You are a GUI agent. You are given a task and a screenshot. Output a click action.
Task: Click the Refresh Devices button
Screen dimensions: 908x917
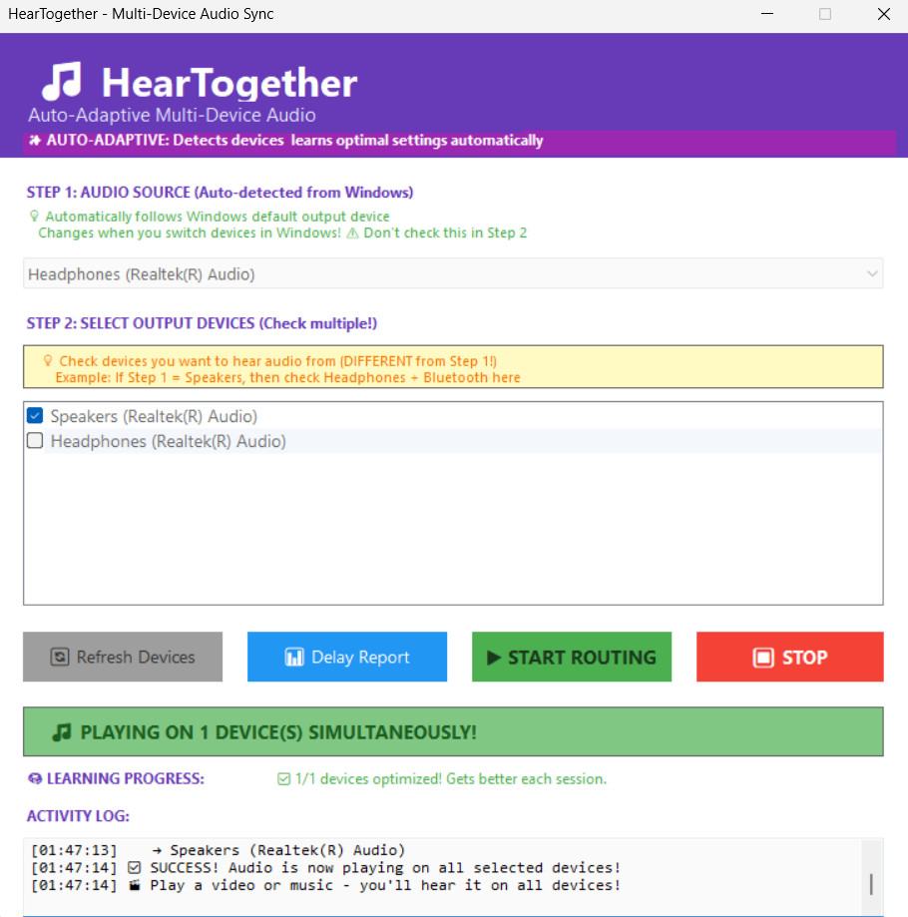pos(123,657)
